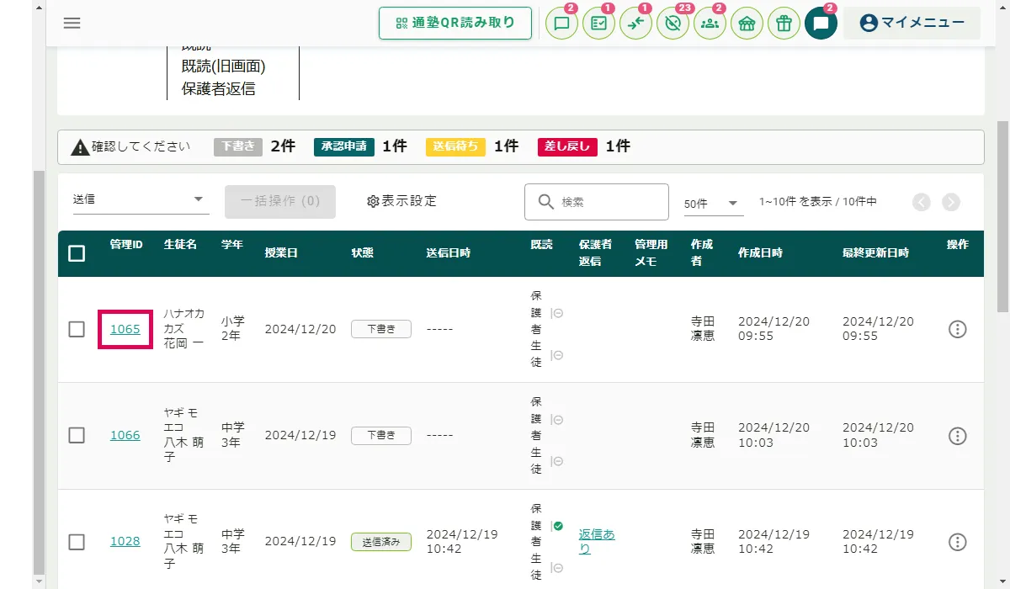Select 既読(旧画面) in the list
This screenshot has height=589, width=1010.
click(224, 66)
